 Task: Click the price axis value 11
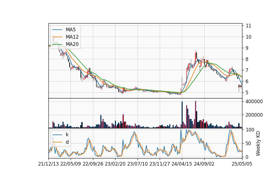coord(249,26)
